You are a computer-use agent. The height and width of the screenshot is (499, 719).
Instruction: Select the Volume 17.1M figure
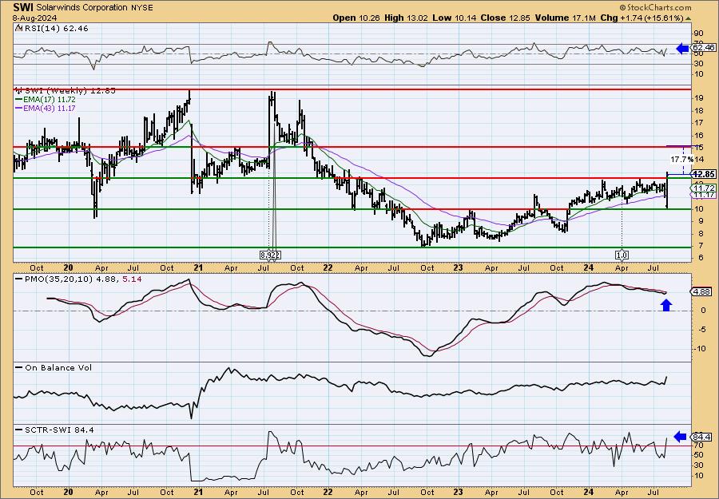[x=566, y=18]
